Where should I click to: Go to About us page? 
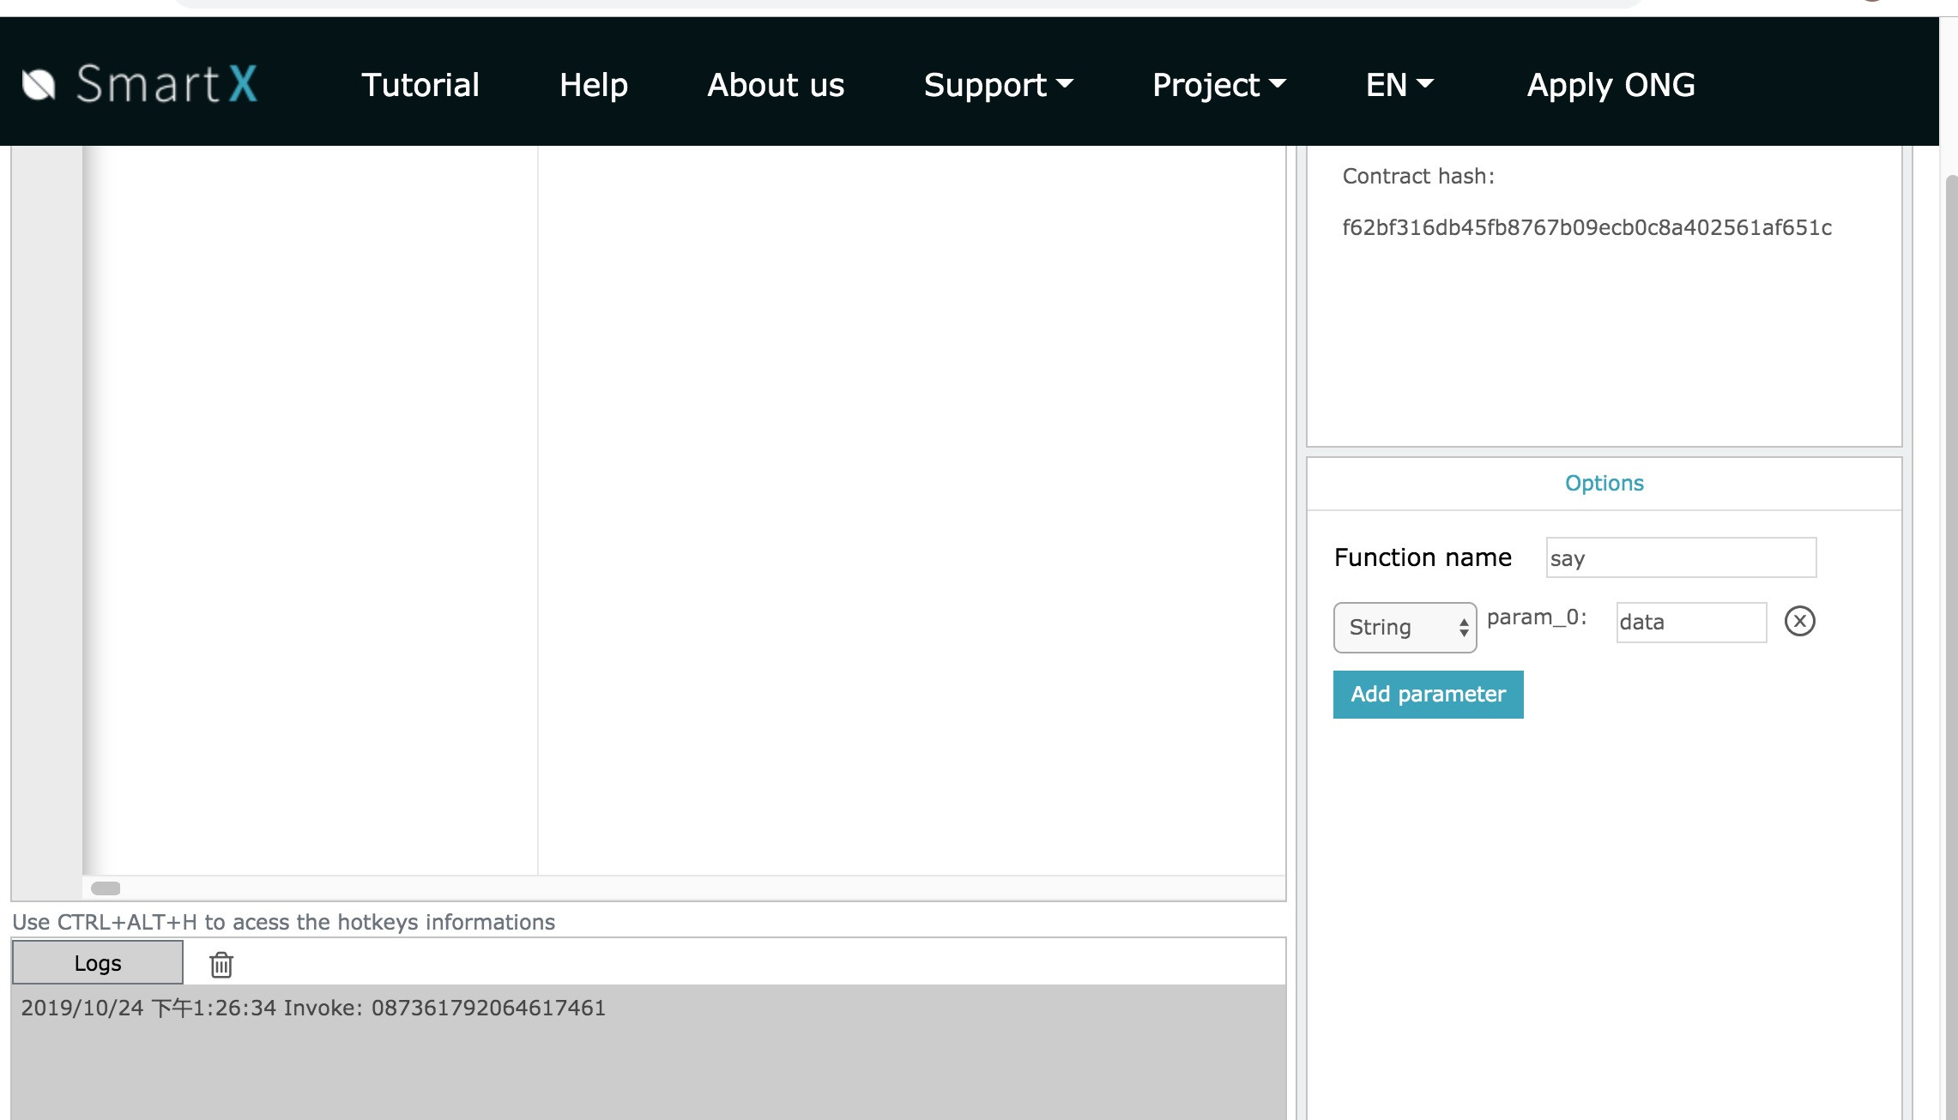tap(776, 85)
